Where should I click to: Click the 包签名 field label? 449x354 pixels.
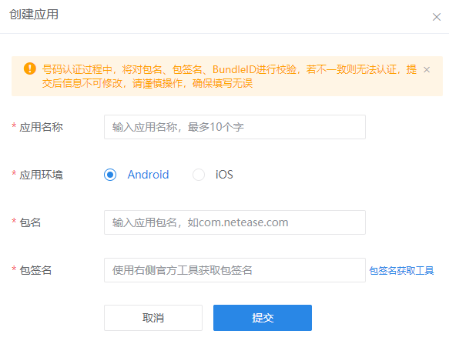click(35, 270)
